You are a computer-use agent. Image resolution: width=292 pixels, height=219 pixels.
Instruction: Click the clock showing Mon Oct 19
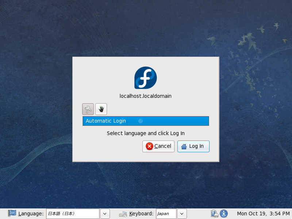pos(263,214)
